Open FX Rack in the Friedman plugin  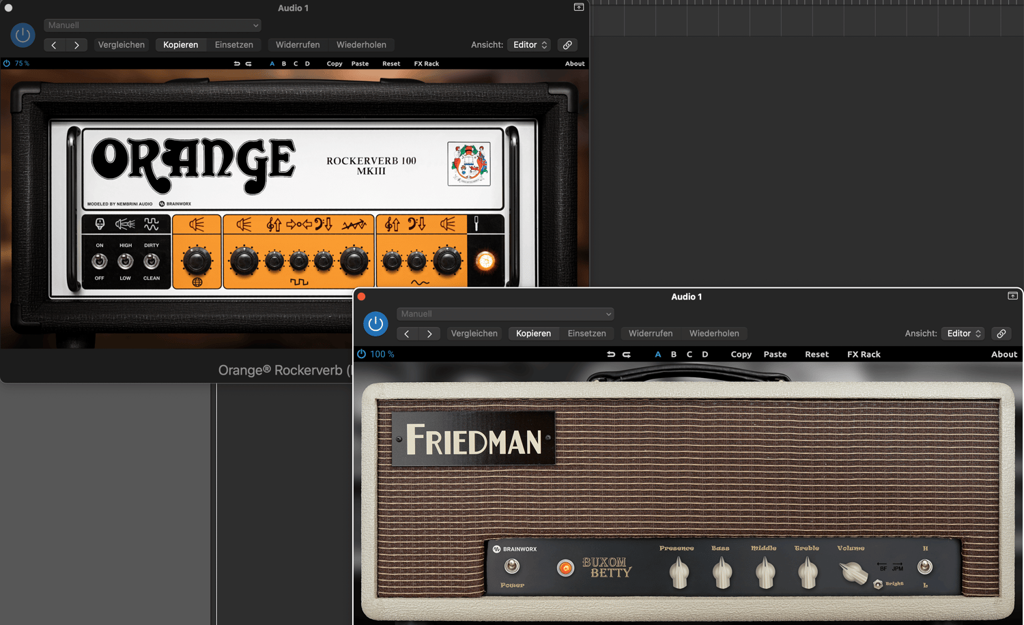click(864, 354)
